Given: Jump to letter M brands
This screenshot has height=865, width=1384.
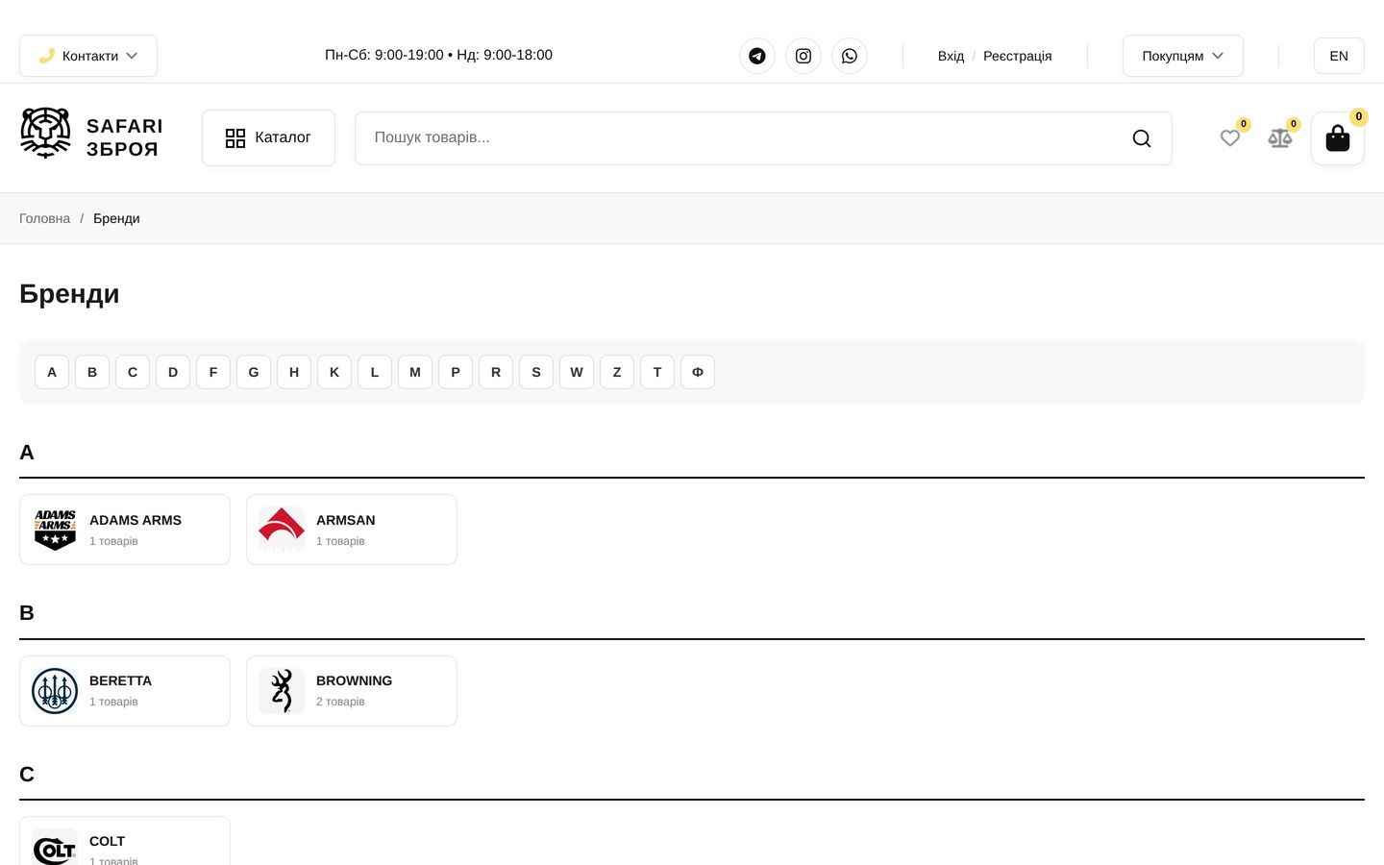Looking at the screenshot, I should (415, 372).
